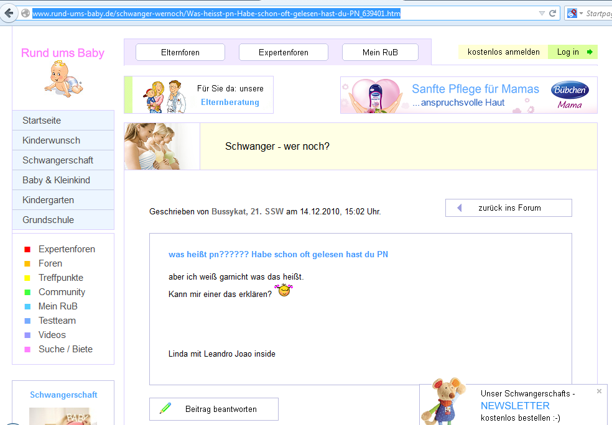Open the search engine selector dropdown
The width and height of the screenshot is (612, 425).
pyautogui.click(x=575, y=13)
